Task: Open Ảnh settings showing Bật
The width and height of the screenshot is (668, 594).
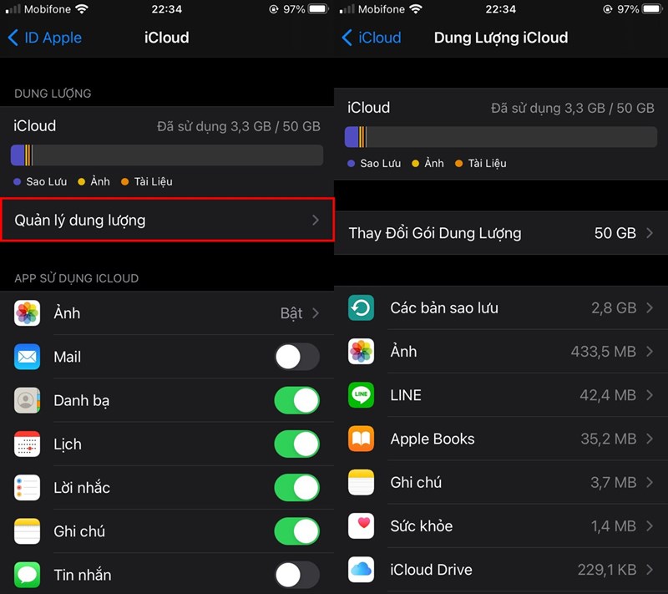Action: tap(167, 313)
